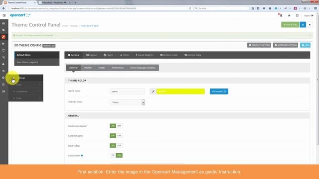Toggle the OpenCart sidebar menu button

click(4, 15)
